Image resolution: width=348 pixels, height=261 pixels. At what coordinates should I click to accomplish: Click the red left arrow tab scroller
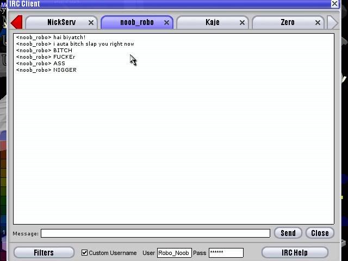pos(17,22)
